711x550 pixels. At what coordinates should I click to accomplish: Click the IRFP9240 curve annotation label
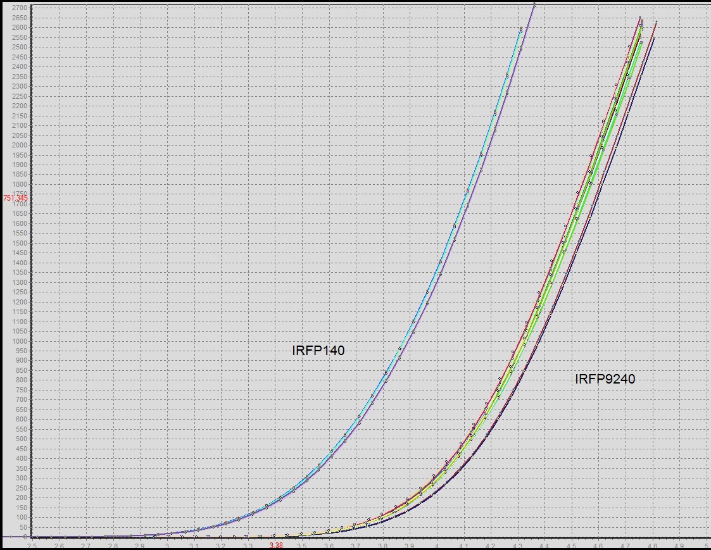click(605, 379)
